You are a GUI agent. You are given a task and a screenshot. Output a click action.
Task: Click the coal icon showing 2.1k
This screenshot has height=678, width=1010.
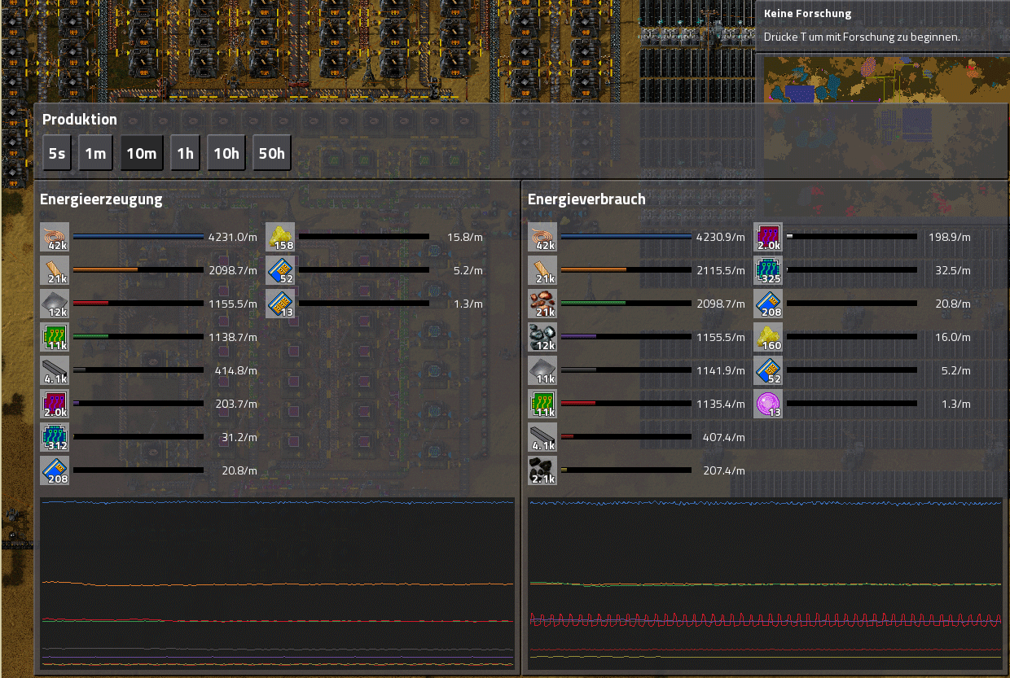pyautogui.click(x=542, y=470)
